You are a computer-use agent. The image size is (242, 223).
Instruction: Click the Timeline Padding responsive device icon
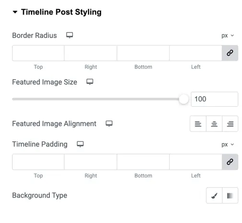tap(80, 144)
